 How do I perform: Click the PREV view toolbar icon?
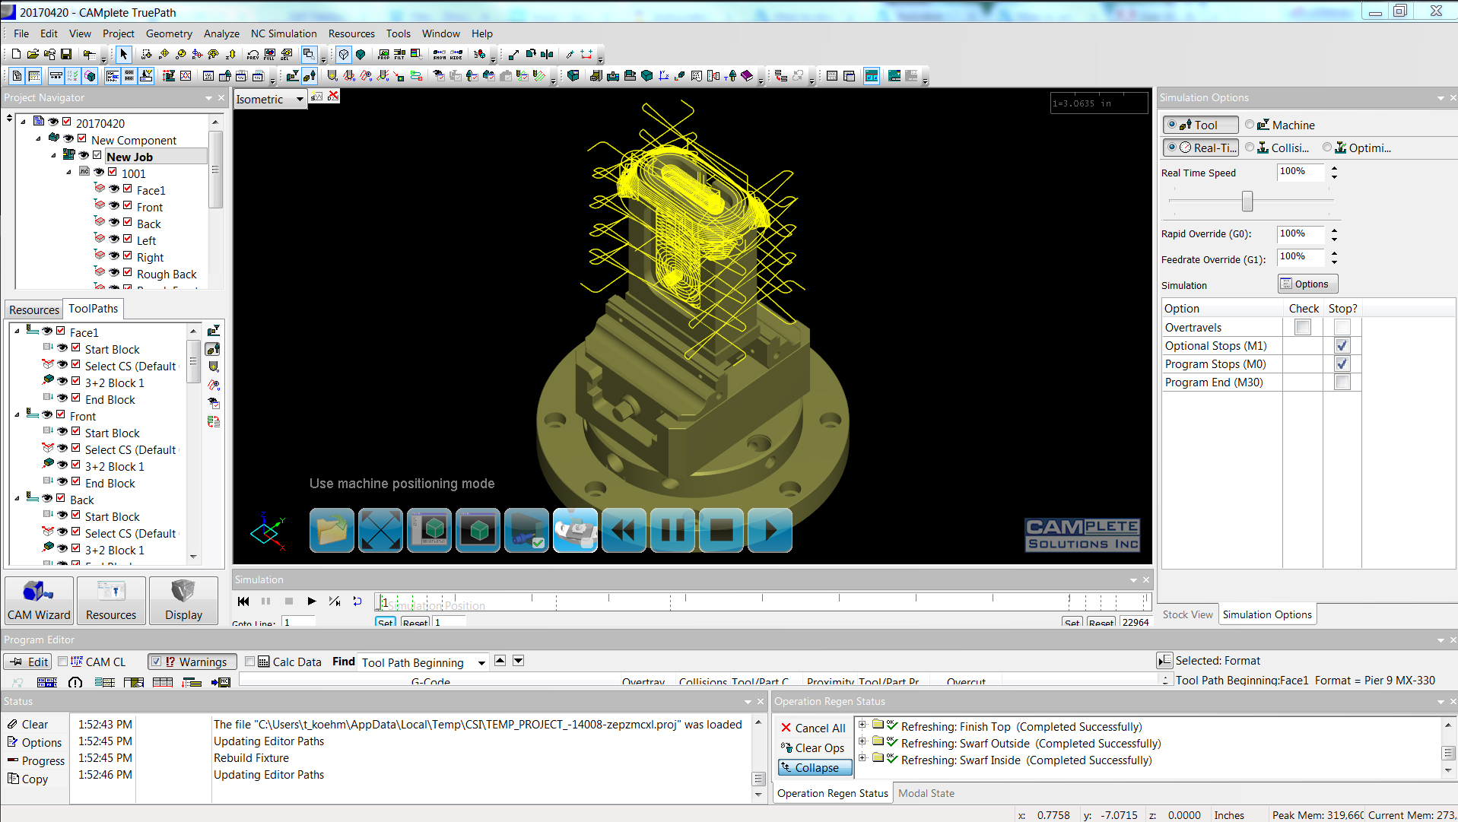(253, 54)
